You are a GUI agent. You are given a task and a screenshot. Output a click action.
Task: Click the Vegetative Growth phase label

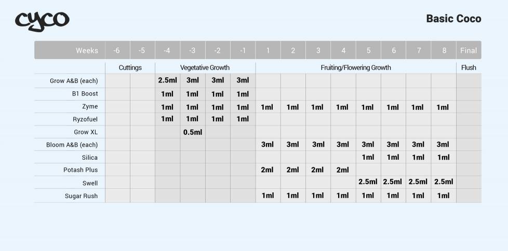(x=205, y=67)
